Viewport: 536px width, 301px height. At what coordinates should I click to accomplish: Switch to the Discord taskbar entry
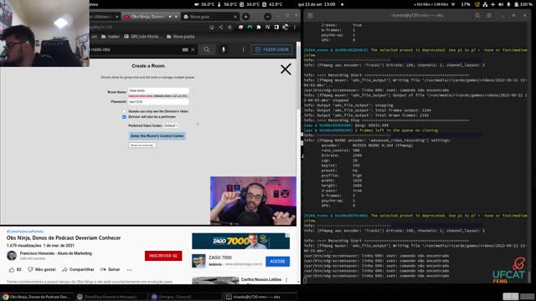coord(185,297)
